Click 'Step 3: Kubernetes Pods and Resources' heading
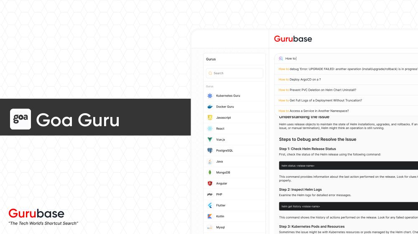This screenshot has height=234, width=418. pos(312,227)
